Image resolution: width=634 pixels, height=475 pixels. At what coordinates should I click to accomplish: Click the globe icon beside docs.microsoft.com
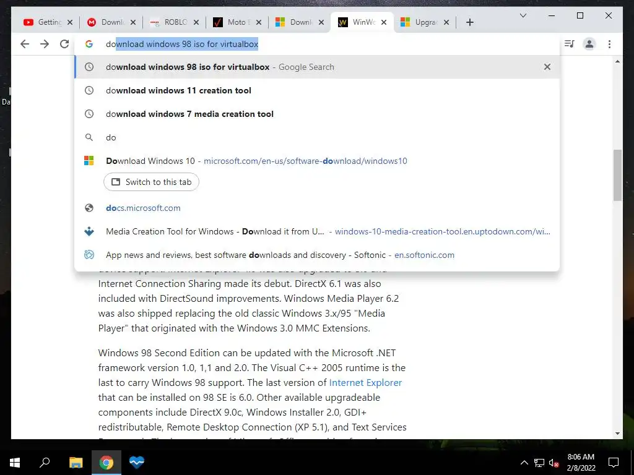pos(89,208)
